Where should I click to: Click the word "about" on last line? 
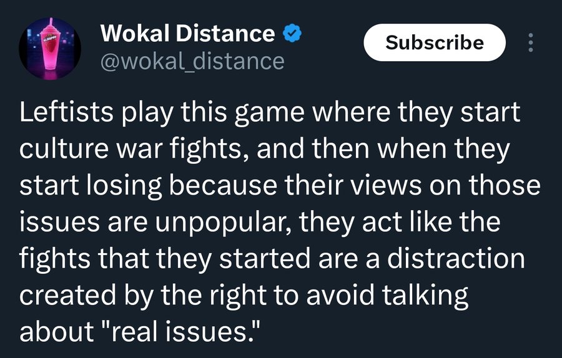(x=57, y=332)
